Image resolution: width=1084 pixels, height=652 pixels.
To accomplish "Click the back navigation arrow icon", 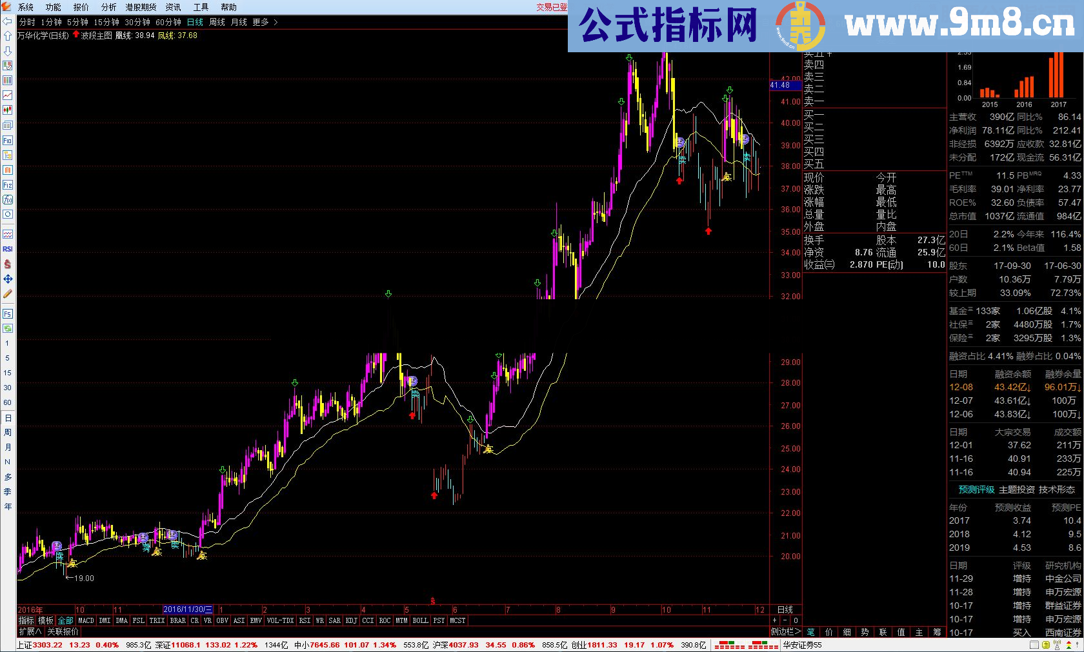I will pos(7,21).
